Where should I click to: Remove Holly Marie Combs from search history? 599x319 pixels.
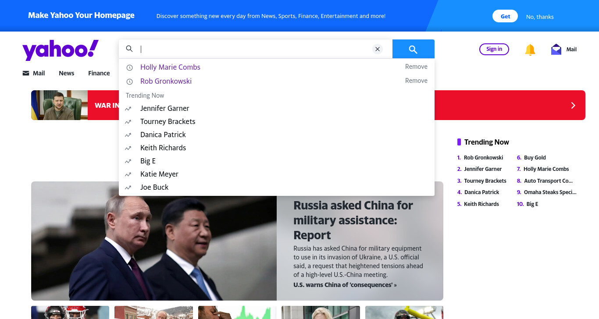(x=416, y=67)
